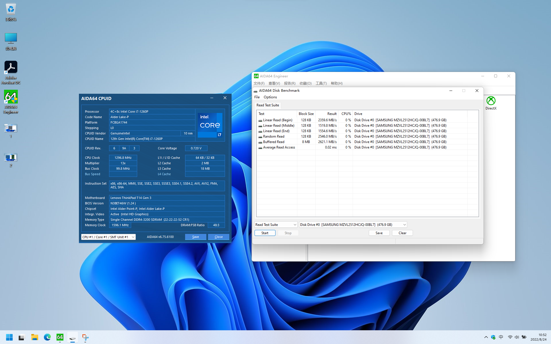Click the 2546.0 MB/s Random Read result

[x=327, y=136]
